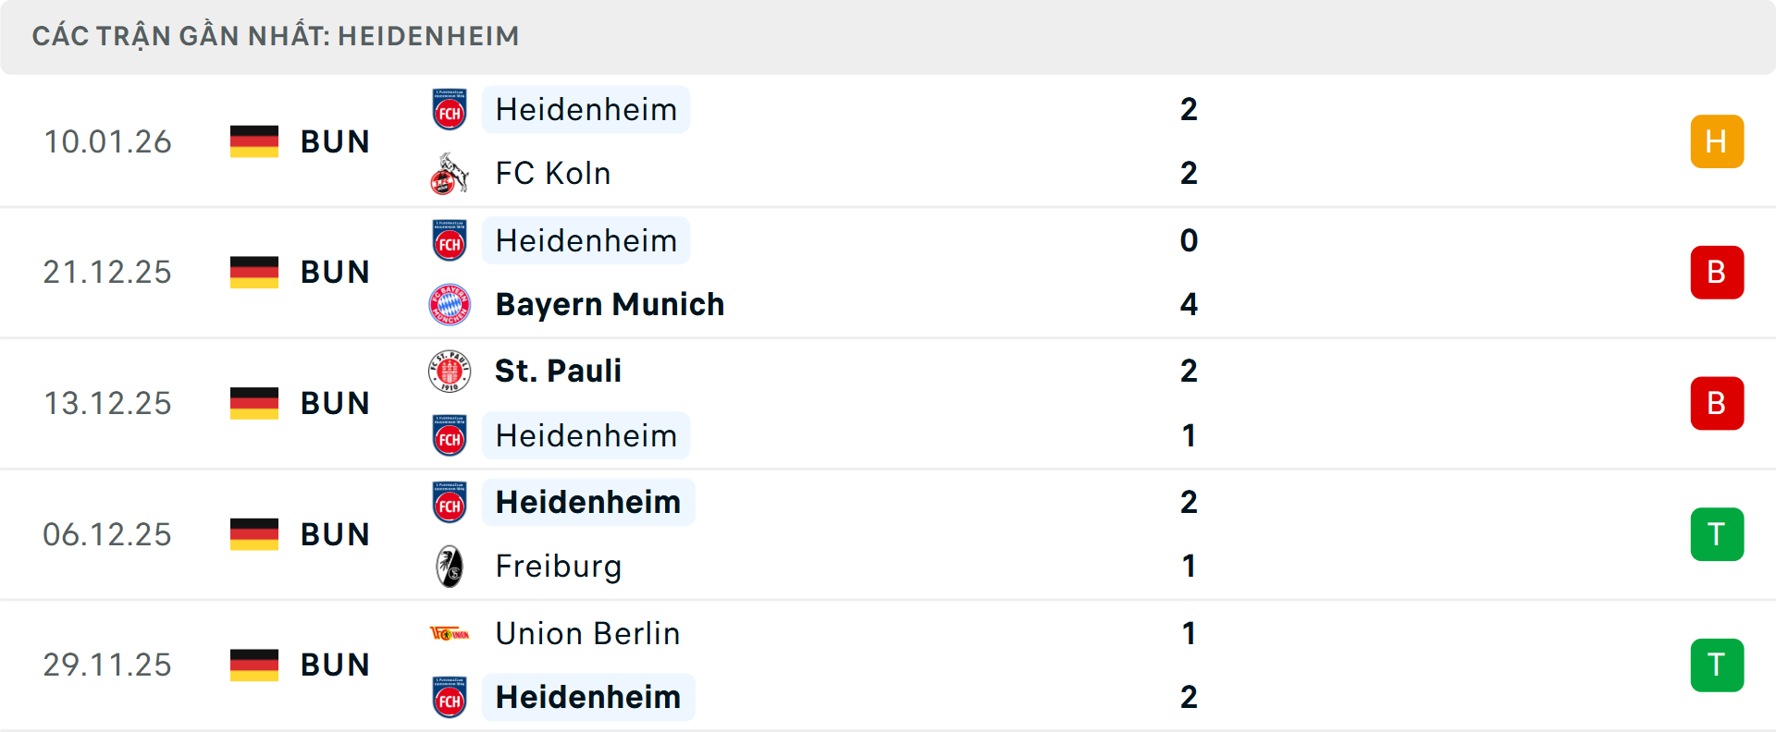Toggle the green H result badge
Screen dimensions: 1776x732
[1717, 141]
